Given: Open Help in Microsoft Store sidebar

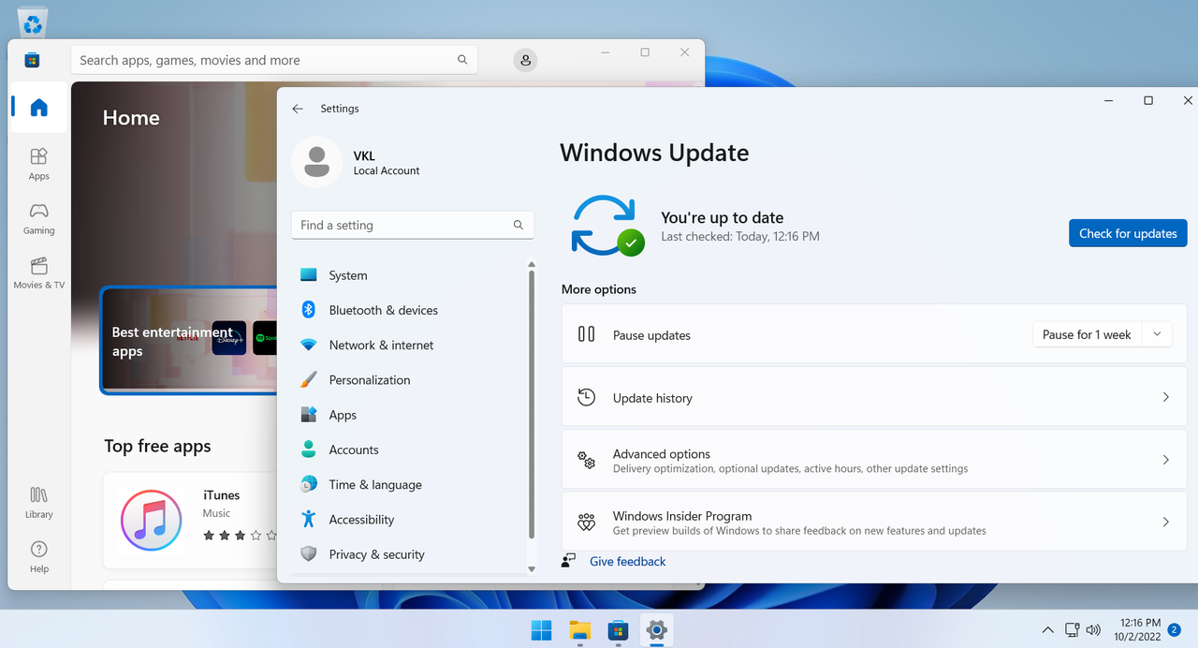Looking at the screenshot, I should pyautogui.click(x=38, y=556).
